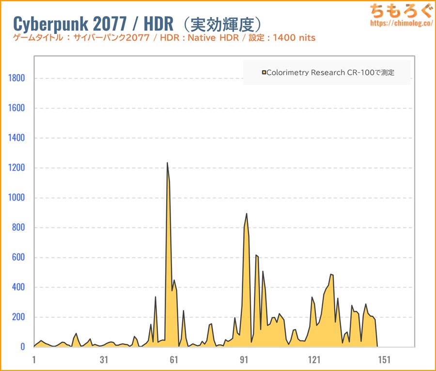Click the y-axis label 1400

click(x=16, y=138)
